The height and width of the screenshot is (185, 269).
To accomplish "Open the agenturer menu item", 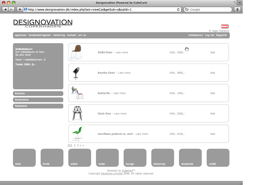I will tap(21, 35).
